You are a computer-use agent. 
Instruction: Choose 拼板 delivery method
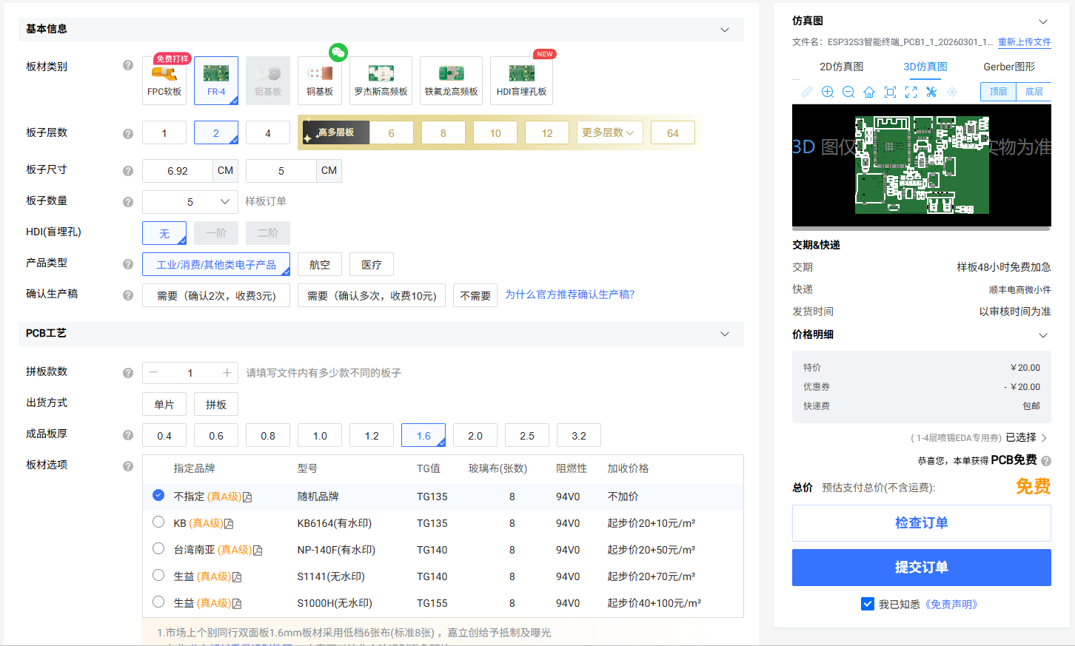pyautogui.click(x=216, y=404)
